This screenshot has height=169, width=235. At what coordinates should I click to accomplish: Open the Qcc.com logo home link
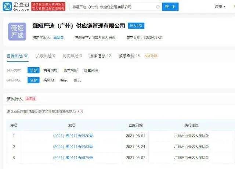coord(16,7)
